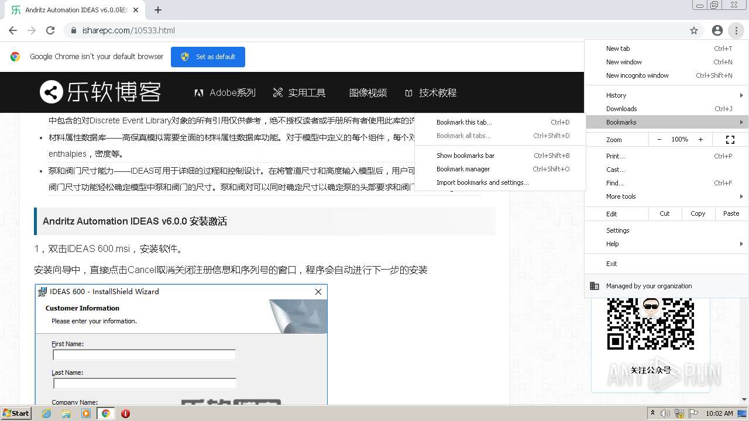The image size is (749, 421).
Task: Click the volume icon in system tray
Action: (665, 413)
